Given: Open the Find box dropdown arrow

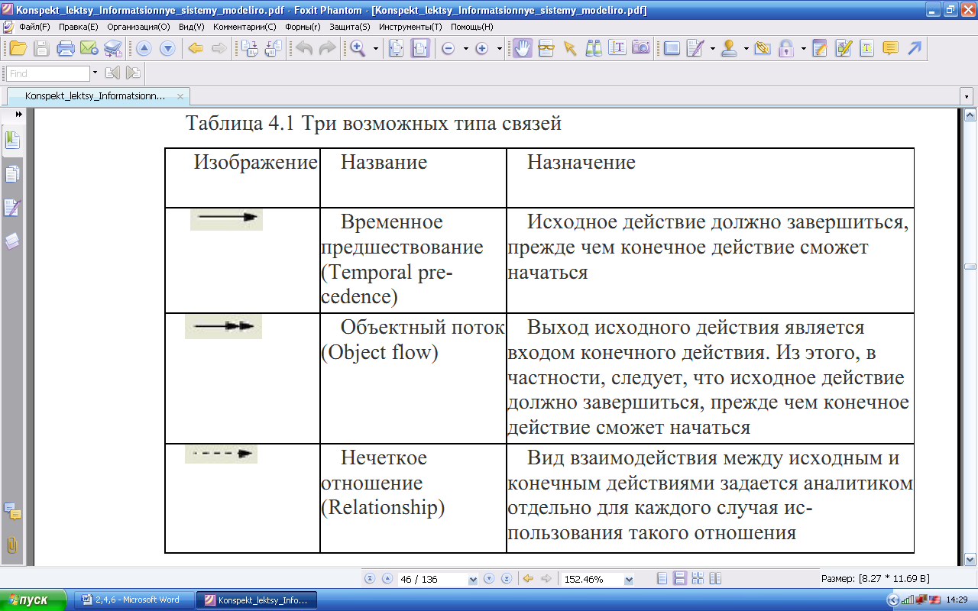Looking at the screenshot, I should (95, 73).
